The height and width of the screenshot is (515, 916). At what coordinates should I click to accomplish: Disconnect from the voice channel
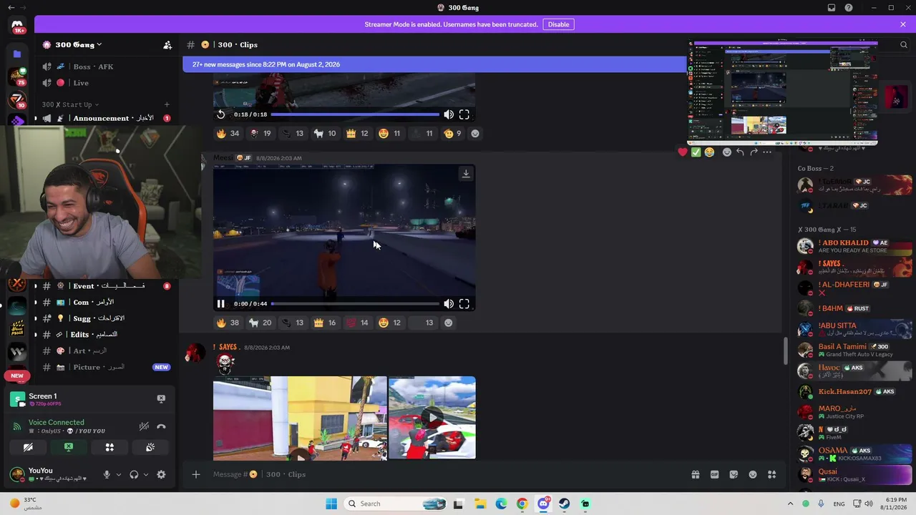click(161, 426)
